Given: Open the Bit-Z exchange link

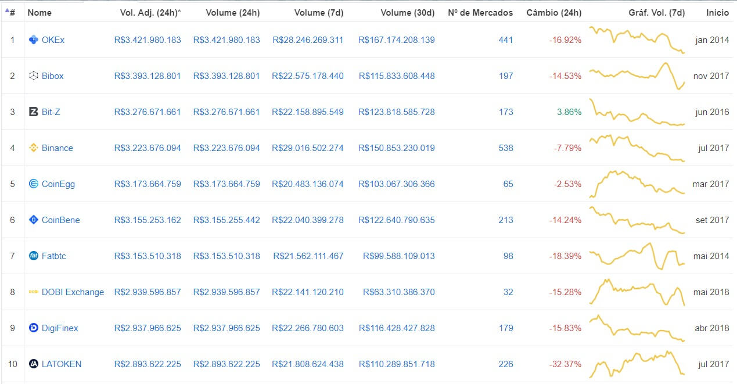Looking at the screenshot, I should tap(51, 112).
